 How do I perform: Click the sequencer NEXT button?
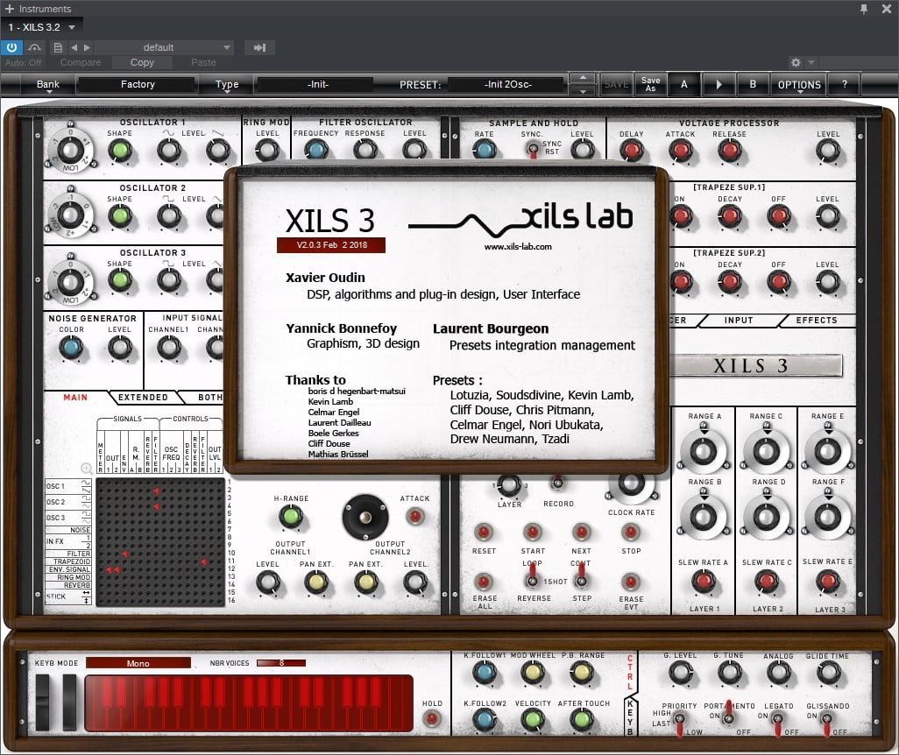[581, 533]
